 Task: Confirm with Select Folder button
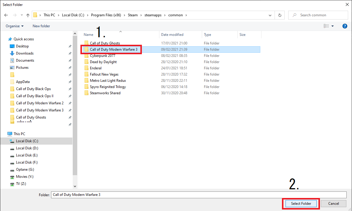[301, 204]
